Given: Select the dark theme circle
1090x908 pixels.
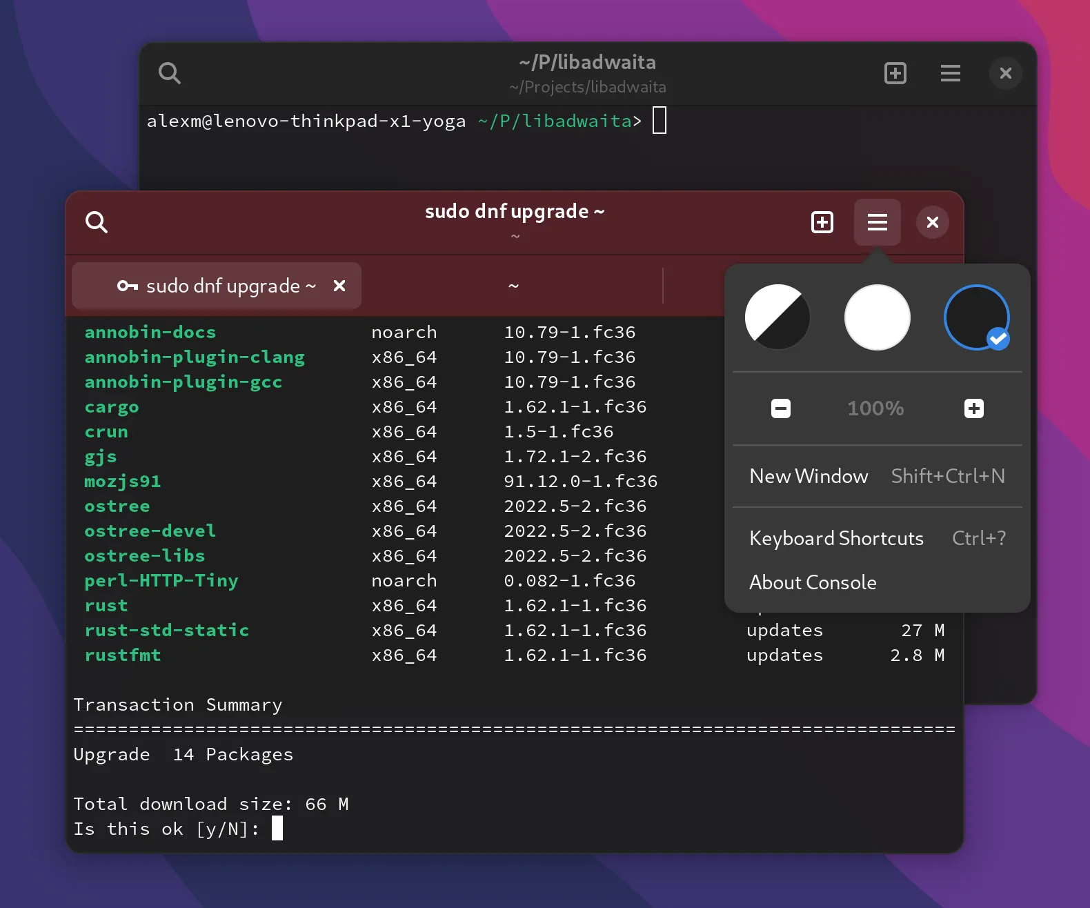Looking at the screenshot, I should click(975, 317).
